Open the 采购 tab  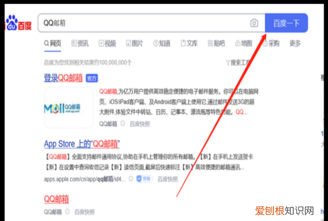tap(271, 44)
